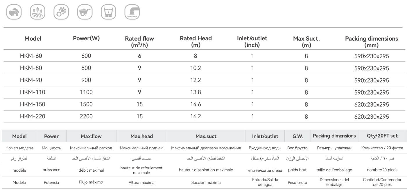Click the wheelbarrow construction icon
This screenshot has width=407, height=194.
[x=85, y=12]
